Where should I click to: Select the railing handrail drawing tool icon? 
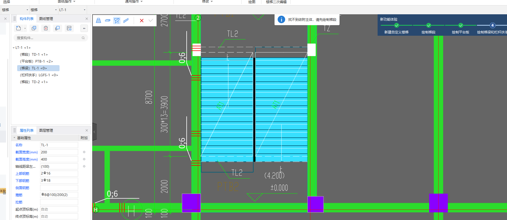[x=126, y=21]
